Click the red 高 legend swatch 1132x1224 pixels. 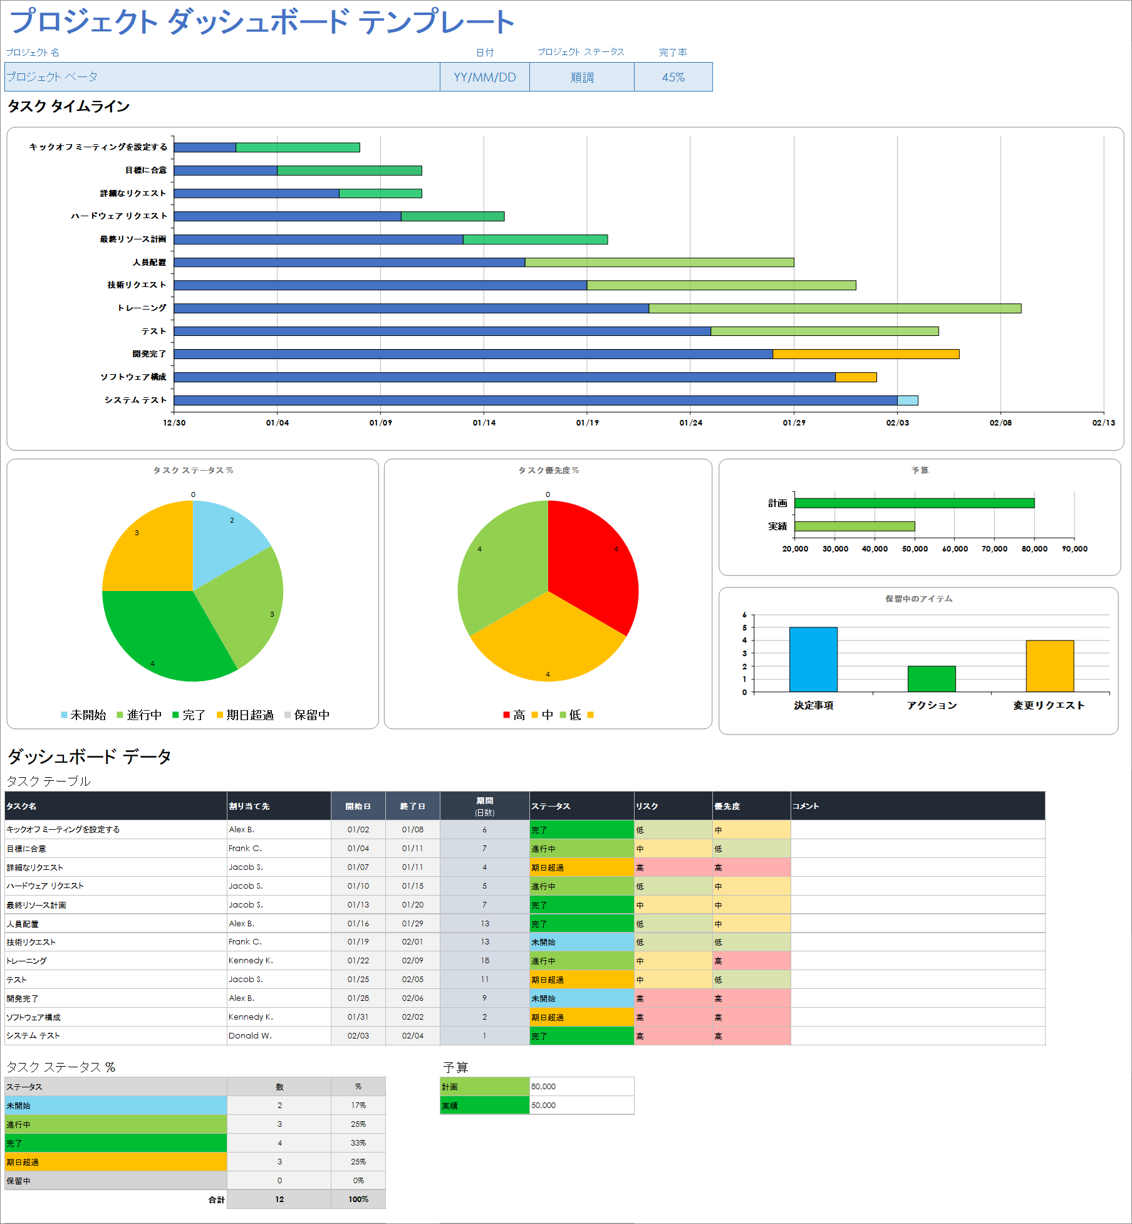click(506, 715)
